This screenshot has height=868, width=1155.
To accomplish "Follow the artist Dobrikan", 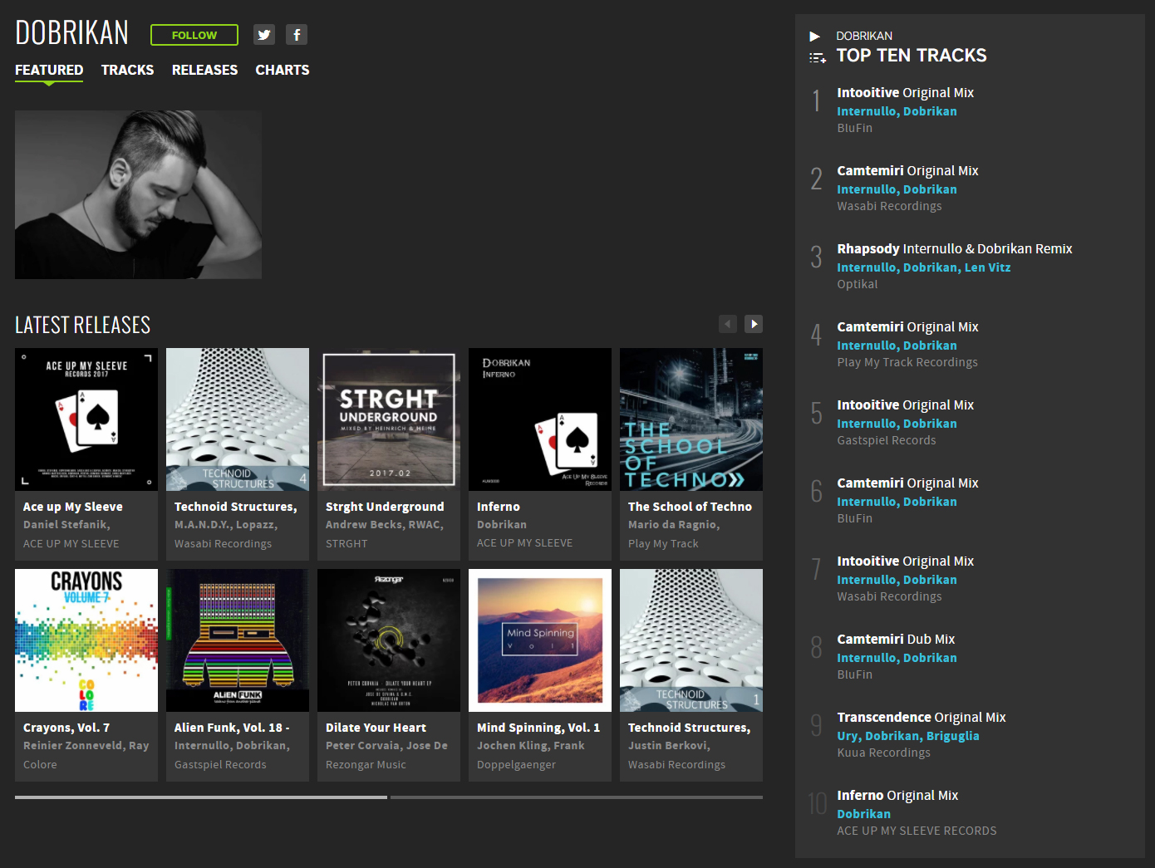I will [194, 35].
